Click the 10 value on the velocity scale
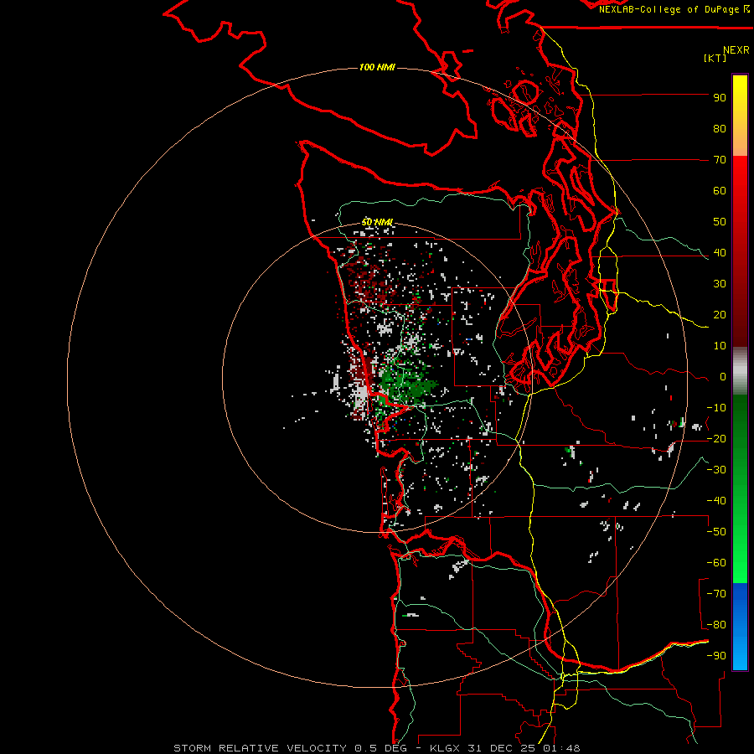Viewport: 754px width, 754px height. tap(720, 346)
